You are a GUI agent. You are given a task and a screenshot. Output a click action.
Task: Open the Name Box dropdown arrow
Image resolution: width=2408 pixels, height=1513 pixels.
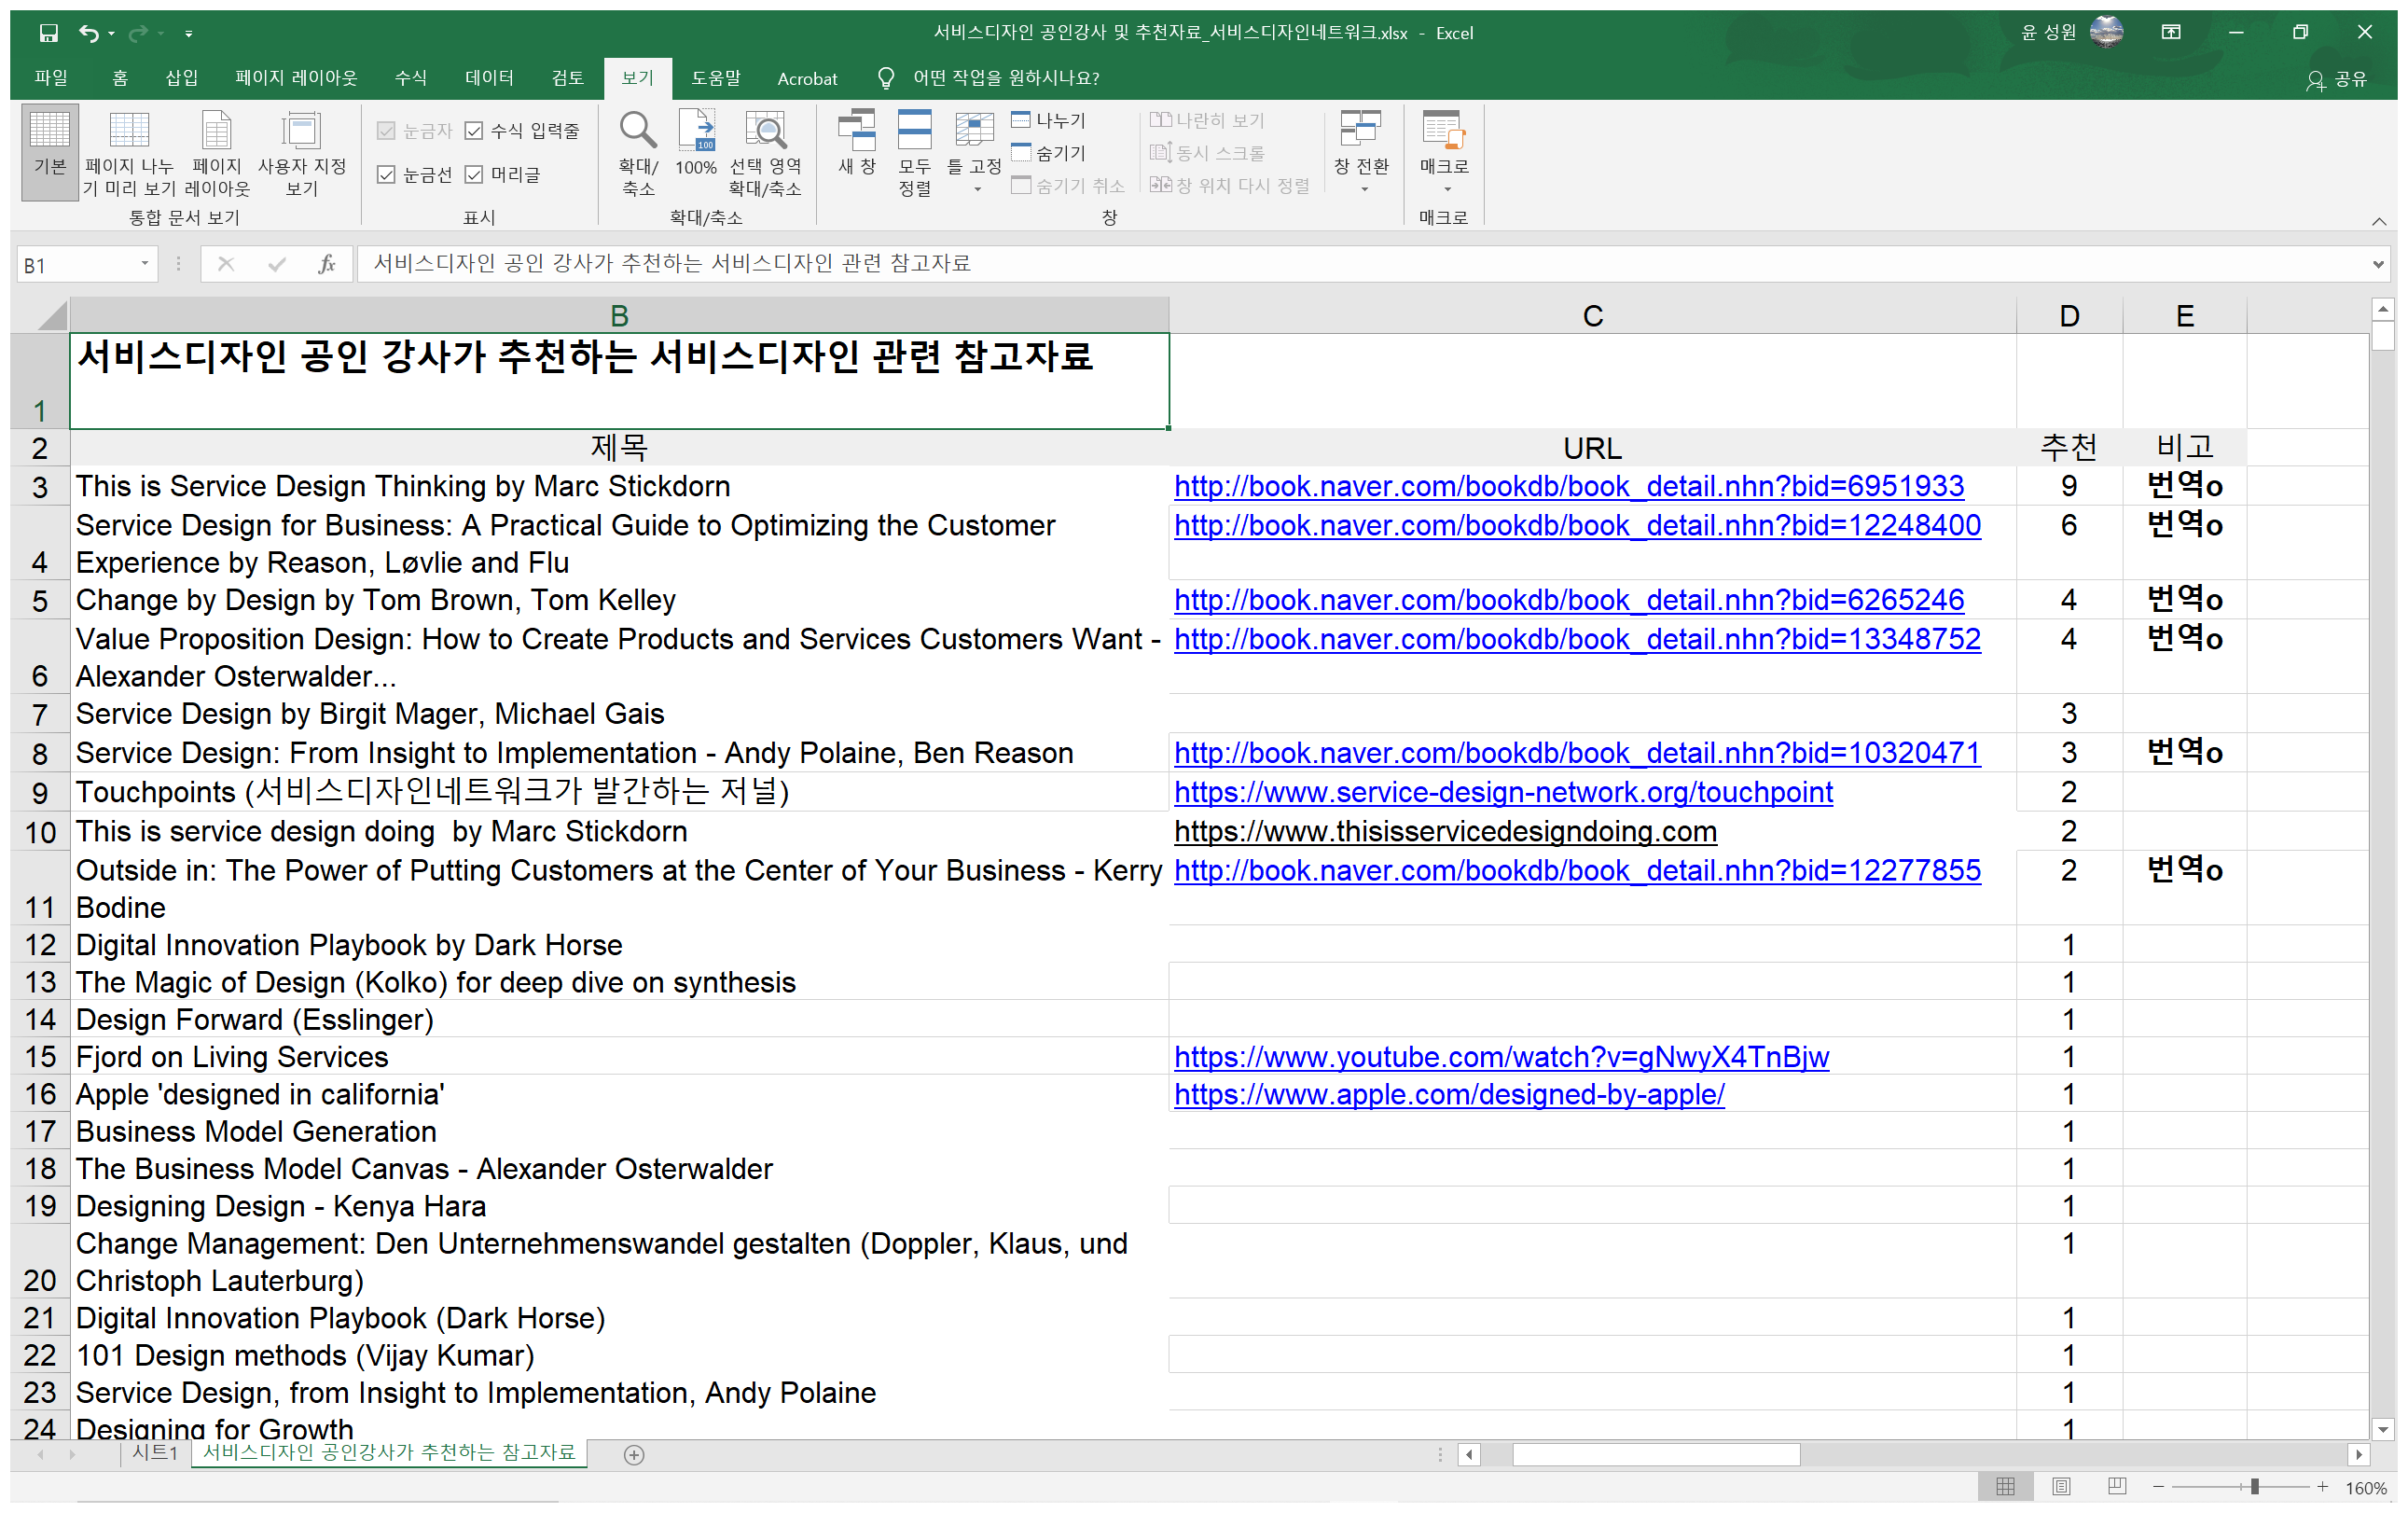(x=145, y=264)
